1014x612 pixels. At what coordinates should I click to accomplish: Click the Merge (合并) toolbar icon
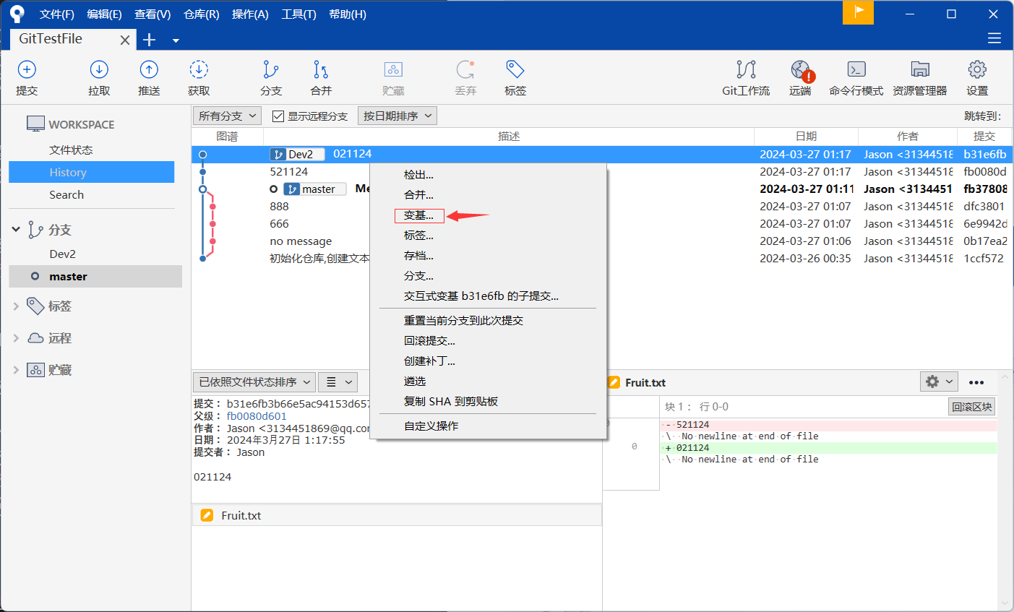[321, 69]
